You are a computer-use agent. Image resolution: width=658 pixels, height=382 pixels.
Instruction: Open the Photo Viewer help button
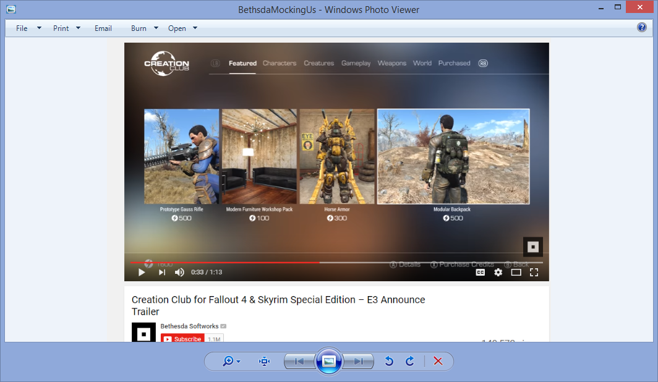click(x=642, y=27)
